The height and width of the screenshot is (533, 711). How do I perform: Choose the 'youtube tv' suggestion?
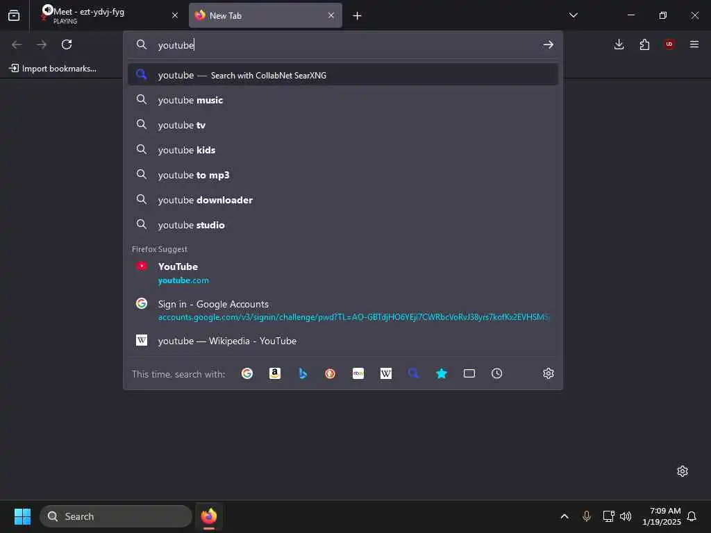click(x=343, y=125)
